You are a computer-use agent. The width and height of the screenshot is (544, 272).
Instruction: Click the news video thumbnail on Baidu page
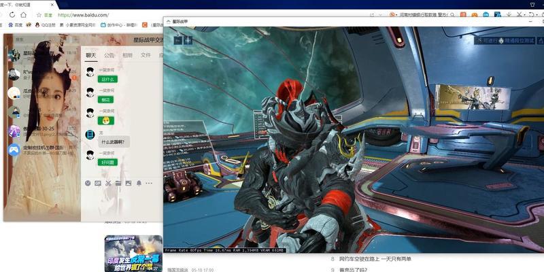pos(133,253)
